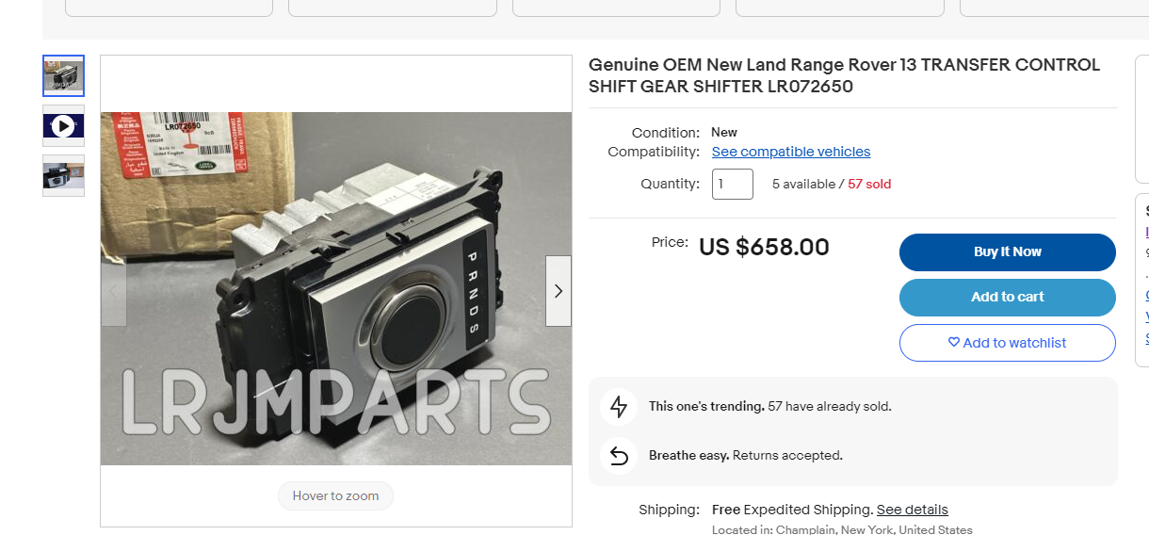The height and width of the screenshot is (535, 1149).
Task: Focus the Quantity input field
Action: pos(733,184)
